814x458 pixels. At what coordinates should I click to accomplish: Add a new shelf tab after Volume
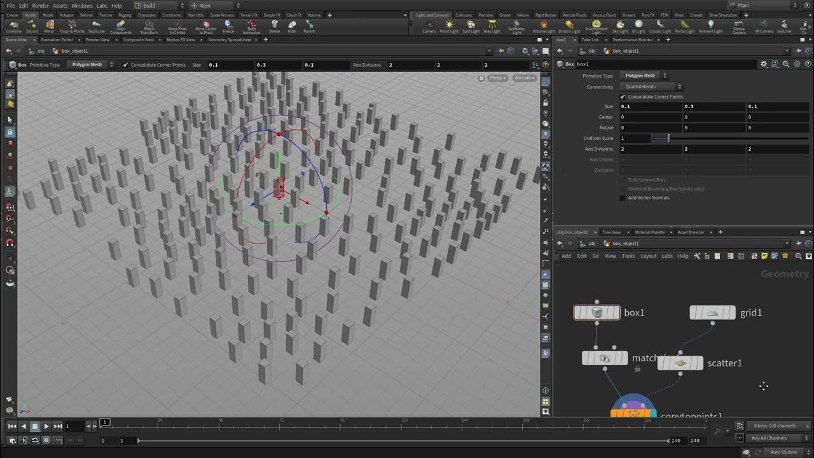tap(329, 15)
